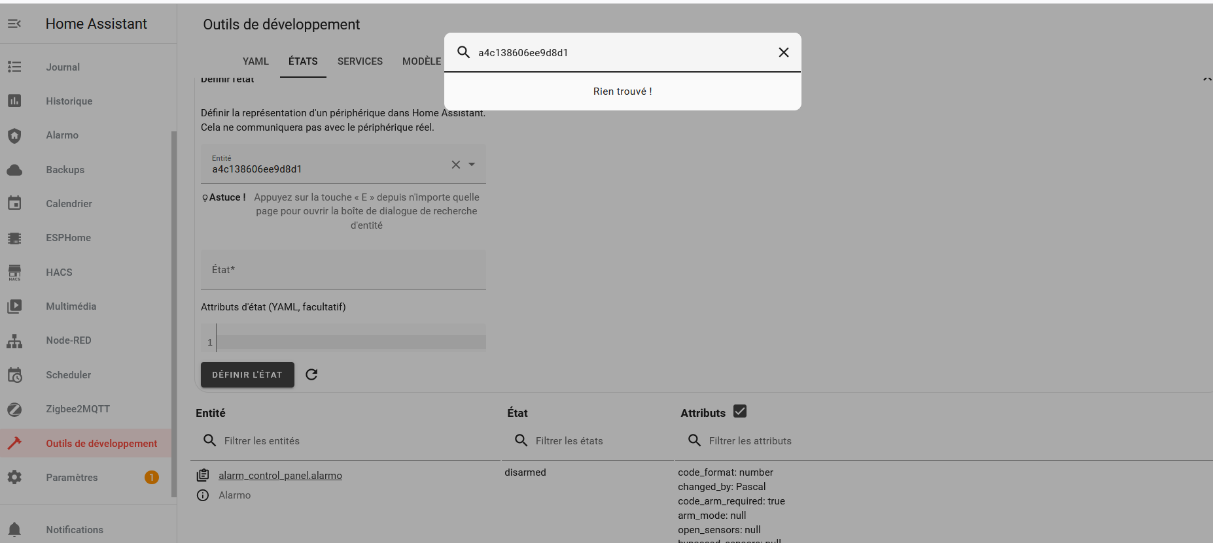Click the Rien trouvé ! message
The width and height of the screenshot is (1213, 543).
(x=623, y=91)
